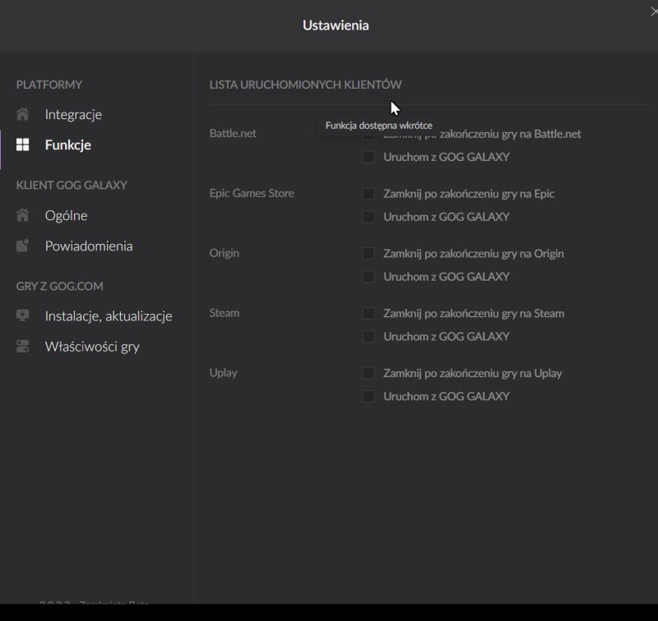Tick the Steam Uruchom z GOG GALAXY checkbox
The image size is (658, 621).
(x=368, y=337)
